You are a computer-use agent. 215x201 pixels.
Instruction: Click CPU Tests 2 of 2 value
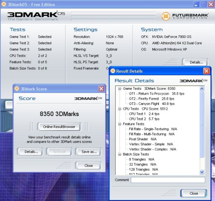tap(42, 56)
